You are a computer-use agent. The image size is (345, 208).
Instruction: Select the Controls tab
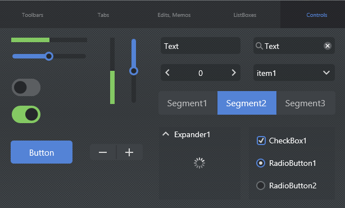(317, 15)
